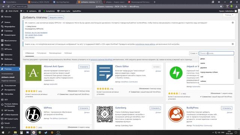Viewport: 240px width, 135px height.
Task: Open File Explorer from taskbar
Action: click(15, 132)
